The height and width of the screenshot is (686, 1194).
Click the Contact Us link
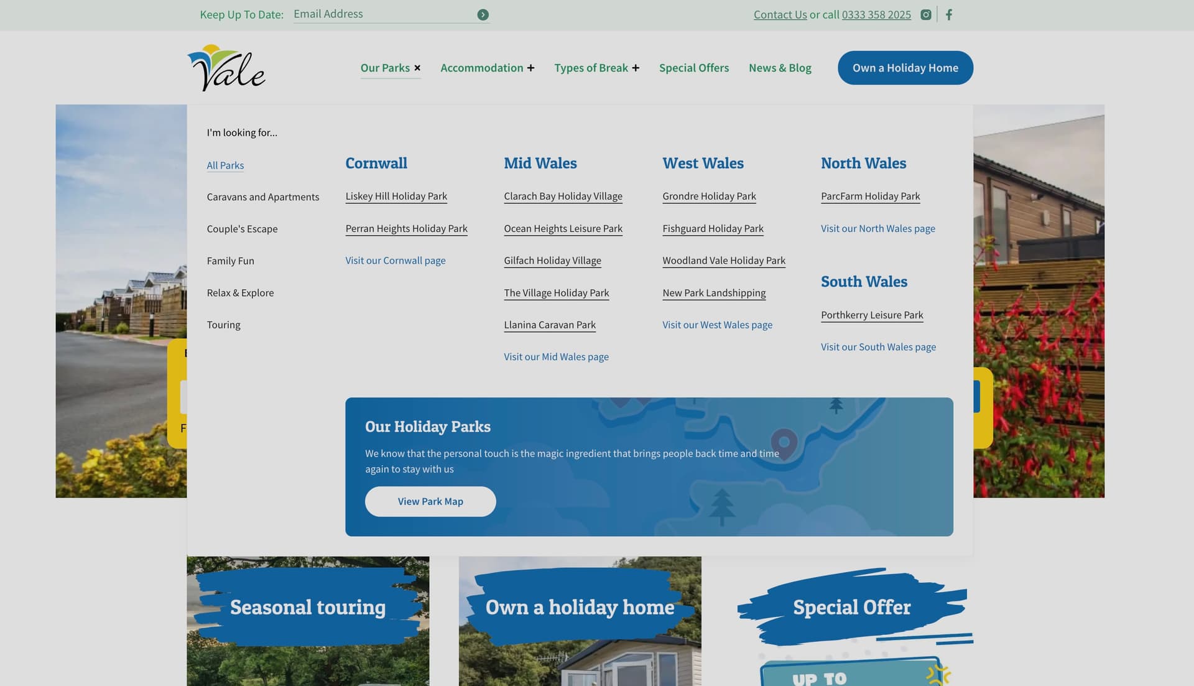click(x=780, y=14)
